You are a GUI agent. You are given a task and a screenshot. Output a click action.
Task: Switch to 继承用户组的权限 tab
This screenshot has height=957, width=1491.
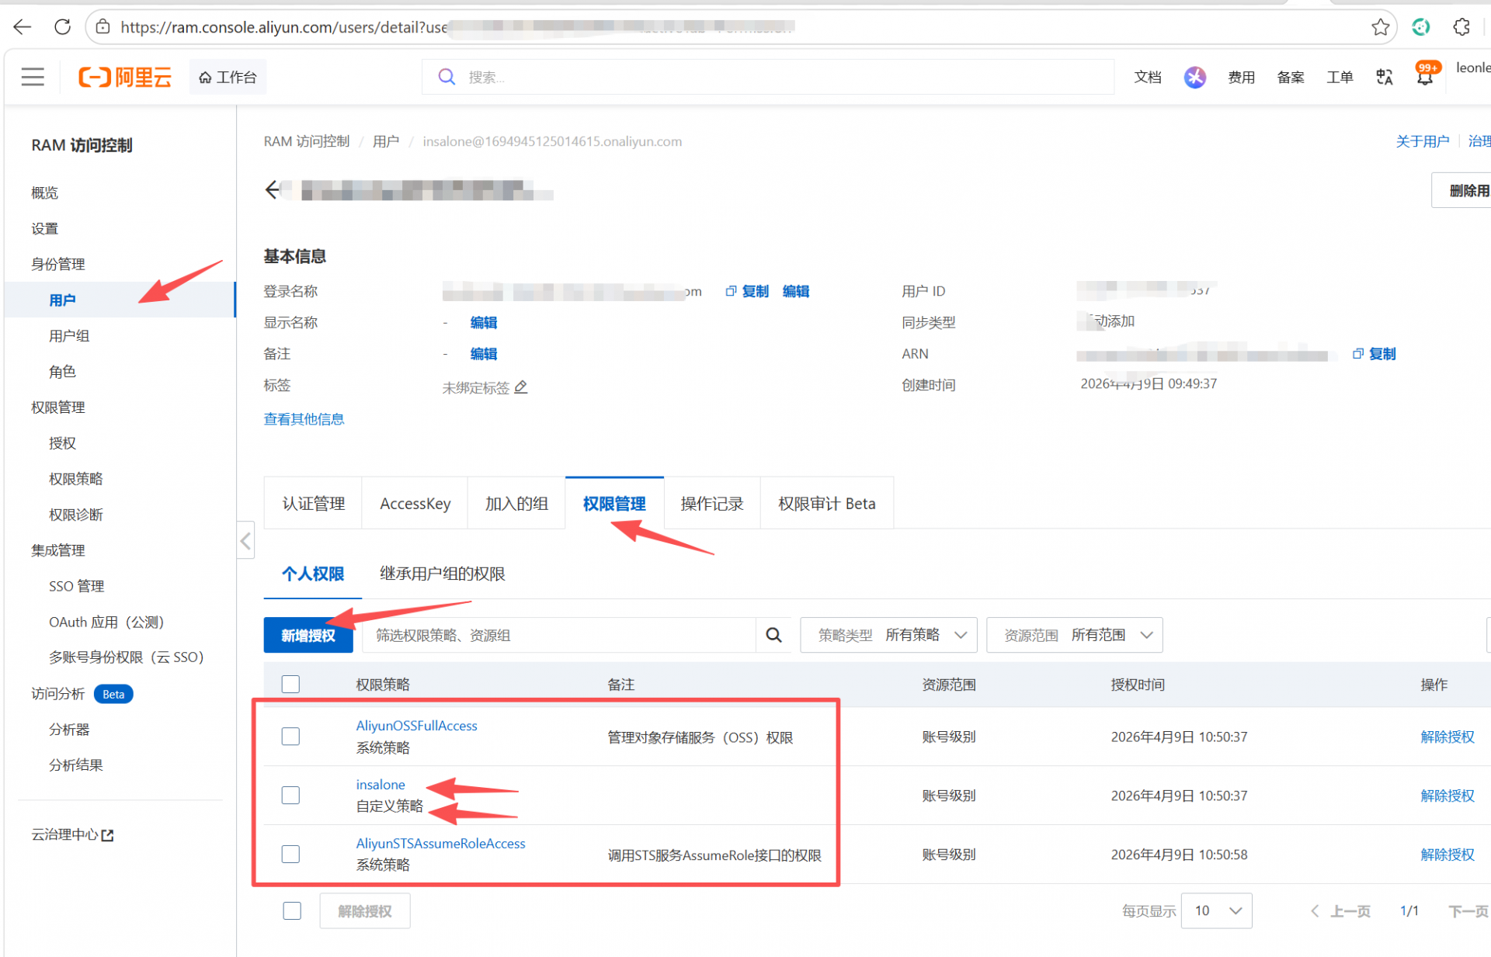point(442,574)
